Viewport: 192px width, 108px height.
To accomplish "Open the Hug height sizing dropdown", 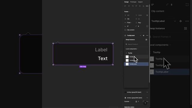I will click(x=140, y=23).
